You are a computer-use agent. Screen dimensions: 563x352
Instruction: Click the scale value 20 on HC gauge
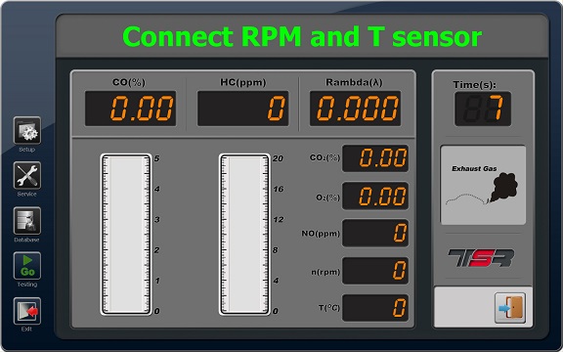tap(278, 158)
